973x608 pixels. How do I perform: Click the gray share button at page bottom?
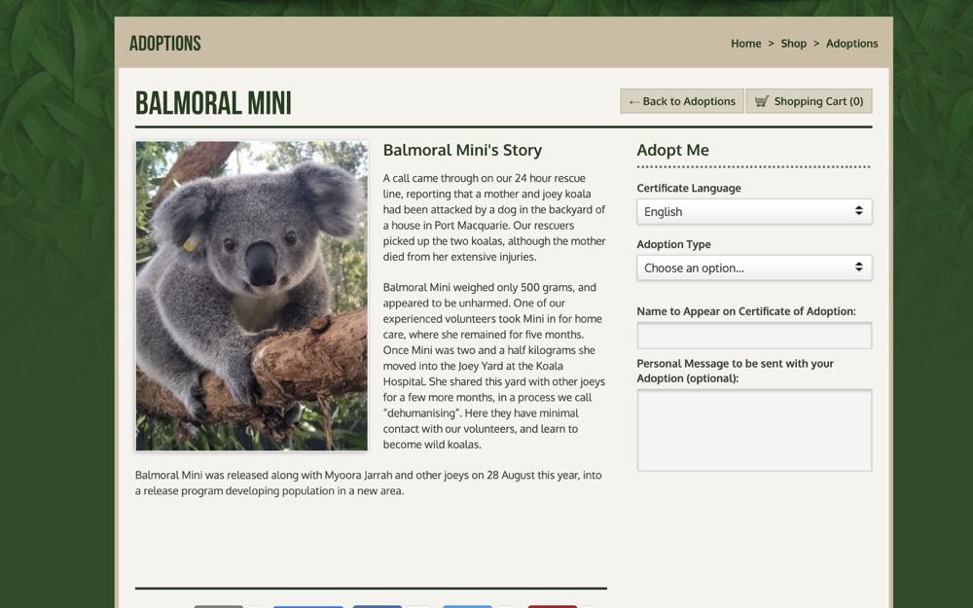218,605
